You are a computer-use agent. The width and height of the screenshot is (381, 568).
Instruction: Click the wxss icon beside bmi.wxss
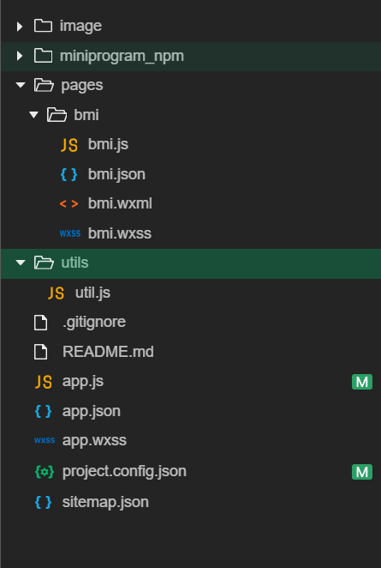point(69,233)
